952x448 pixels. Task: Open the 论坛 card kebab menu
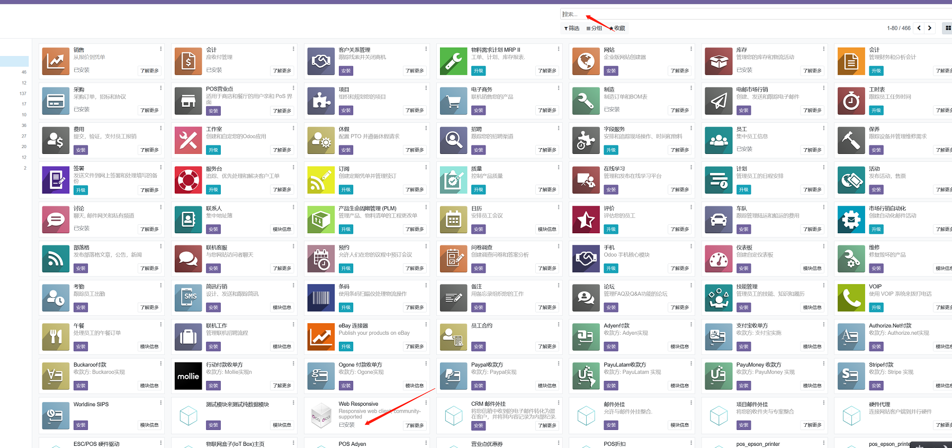tap(691, 286)
